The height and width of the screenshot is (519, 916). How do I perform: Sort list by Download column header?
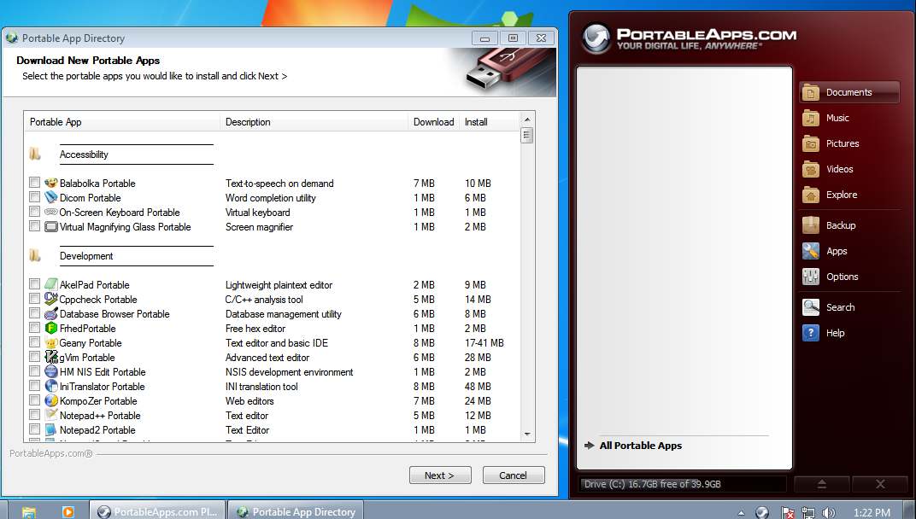tap(433, 122)
